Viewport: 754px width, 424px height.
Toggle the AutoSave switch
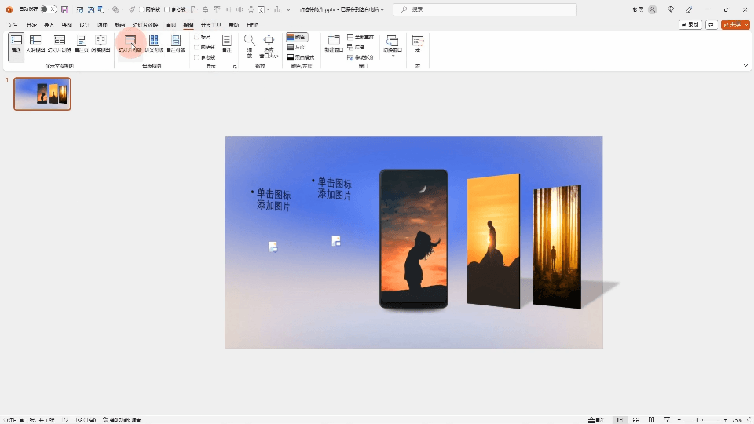pos(49,9)
